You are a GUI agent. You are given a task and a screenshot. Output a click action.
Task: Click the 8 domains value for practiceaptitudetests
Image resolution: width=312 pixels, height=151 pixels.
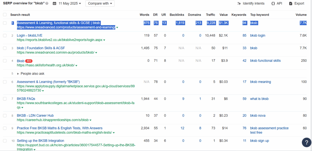[200, 128]
